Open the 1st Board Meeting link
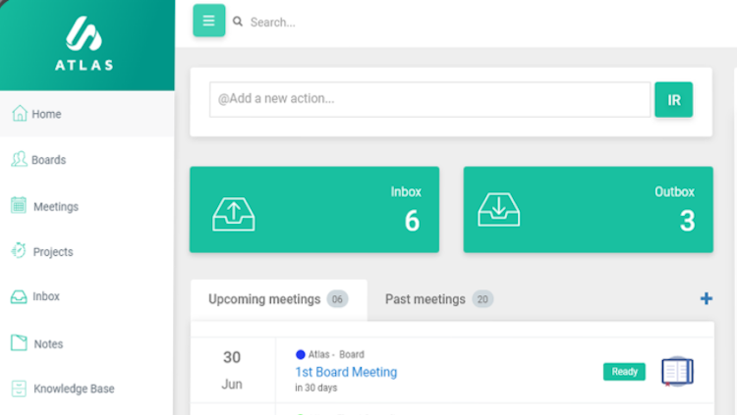Screen dimensions: 737x415 [346, 372]
